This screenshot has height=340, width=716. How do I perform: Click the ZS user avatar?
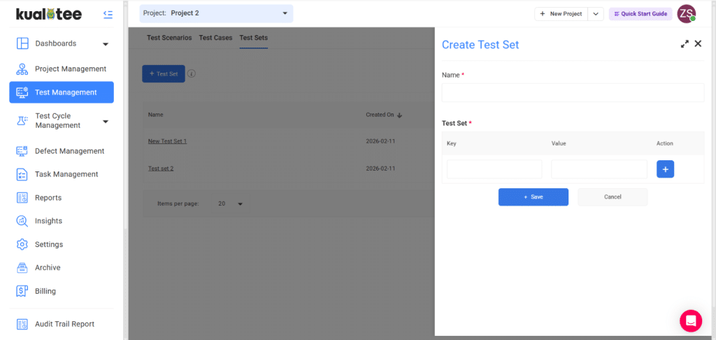point(687,14)
